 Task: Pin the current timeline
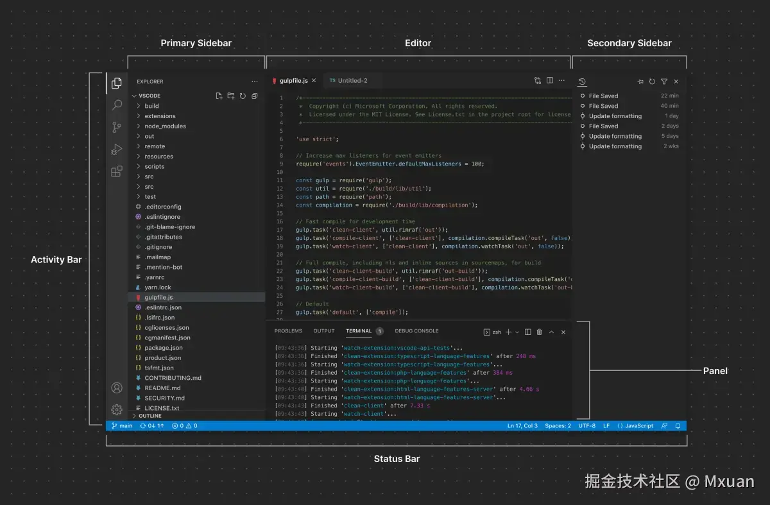(x=640, y=81)
